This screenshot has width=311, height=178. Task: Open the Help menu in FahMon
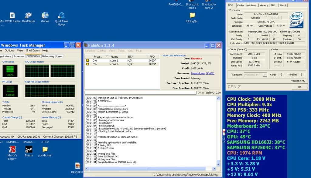(x=139, y=51)
